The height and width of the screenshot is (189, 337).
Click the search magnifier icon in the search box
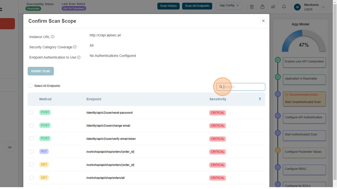pos(221,87)
